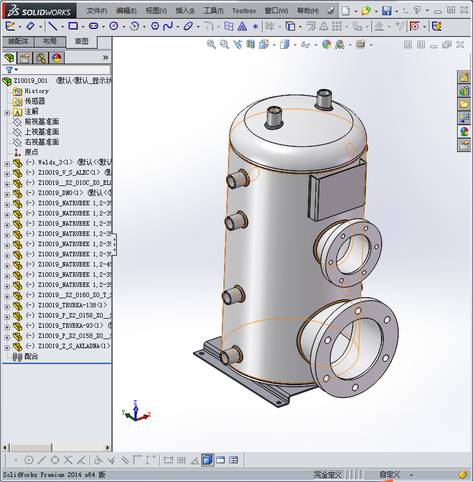This screenshot has height=482, width=473.
Task: Open Appearances icon in right task pane
Action: 464,132
